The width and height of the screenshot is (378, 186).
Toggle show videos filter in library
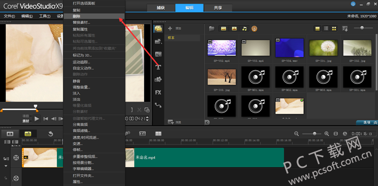click(x=223, y=28)
